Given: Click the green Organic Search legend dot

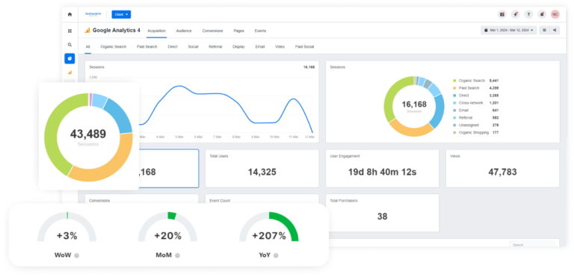Looking at the screenshot, I should click(454, 81).
